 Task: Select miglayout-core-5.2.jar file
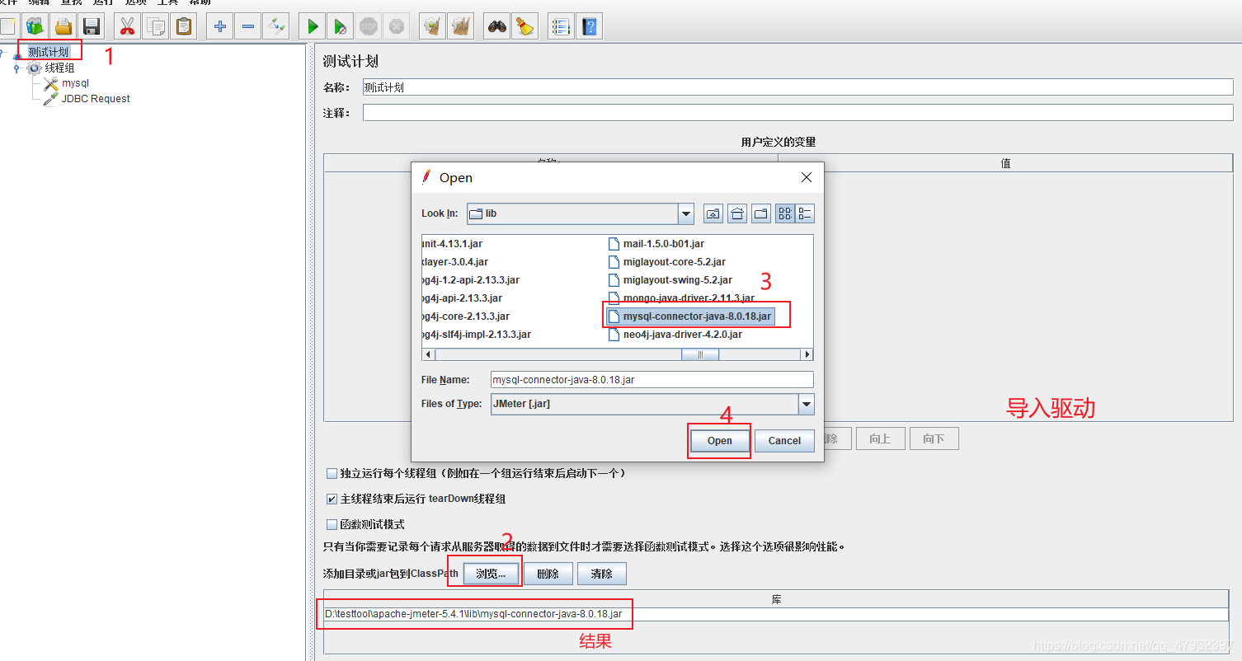[x=667, y=262]
